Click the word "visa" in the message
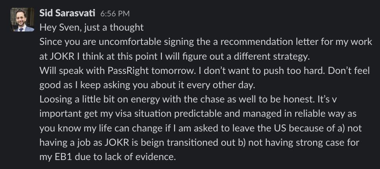Image resolution: width=380 pixels, height=169 pixels. click(x=135, y=113)
